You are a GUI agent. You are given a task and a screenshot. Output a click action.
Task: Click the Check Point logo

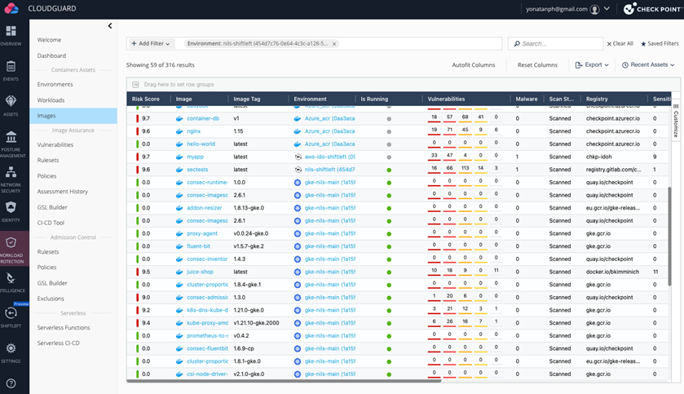click(x=653, y=9)
